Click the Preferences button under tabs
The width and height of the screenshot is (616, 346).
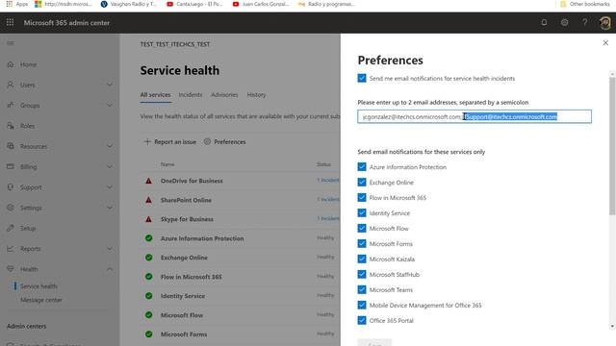coord(224,141)
